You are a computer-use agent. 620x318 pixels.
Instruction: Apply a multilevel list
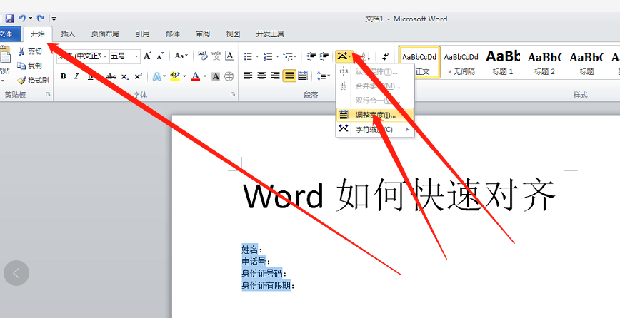(x=289, y=56)
